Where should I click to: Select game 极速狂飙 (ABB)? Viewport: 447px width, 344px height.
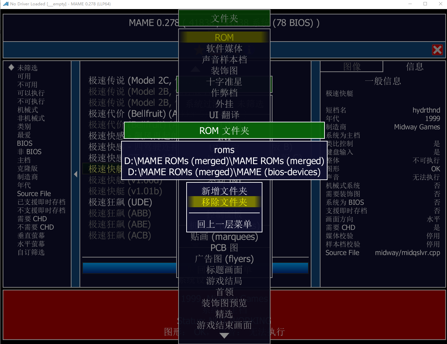point(119,213)
